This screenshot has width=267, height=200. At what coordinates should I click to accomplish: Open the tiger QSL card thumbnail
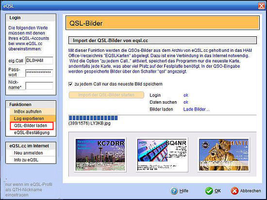[x=224, y=154]
